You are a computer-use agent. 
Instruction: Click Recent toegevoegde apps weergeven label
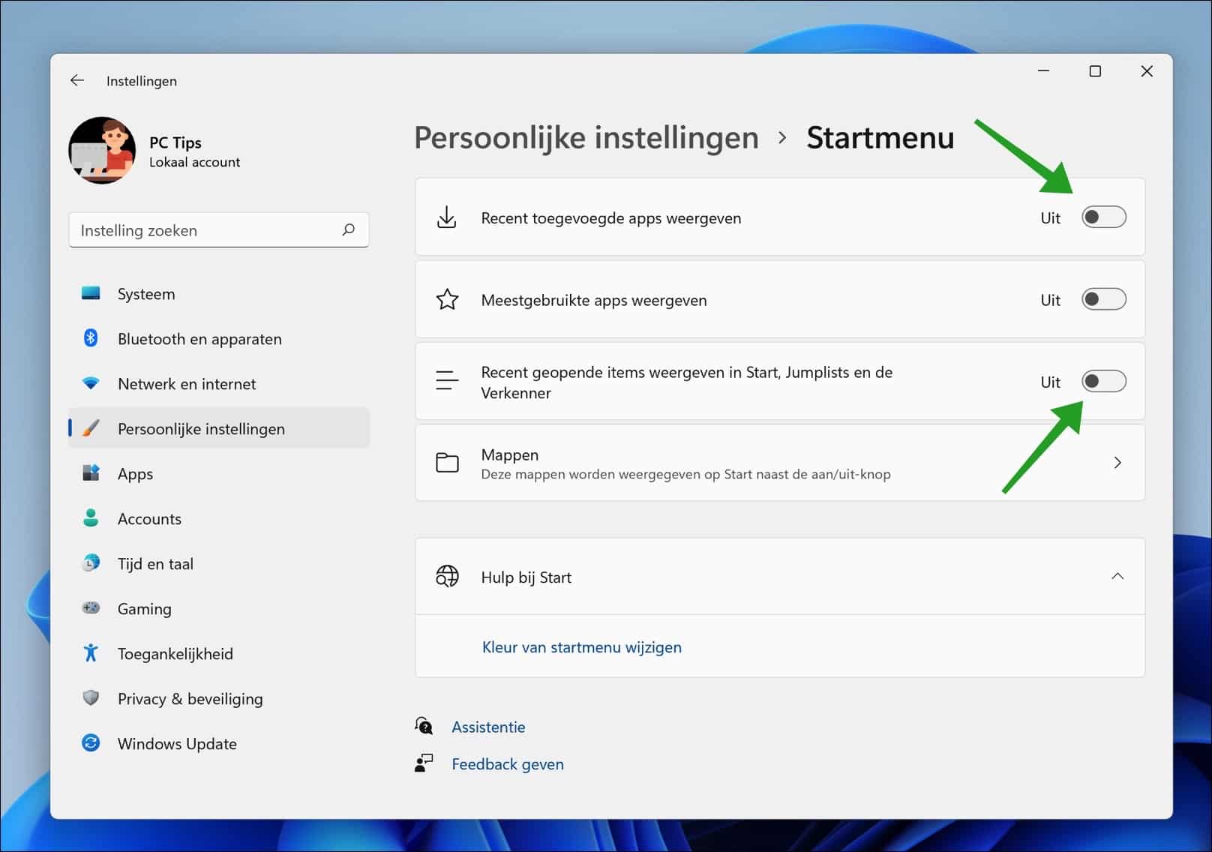point(611,218)
